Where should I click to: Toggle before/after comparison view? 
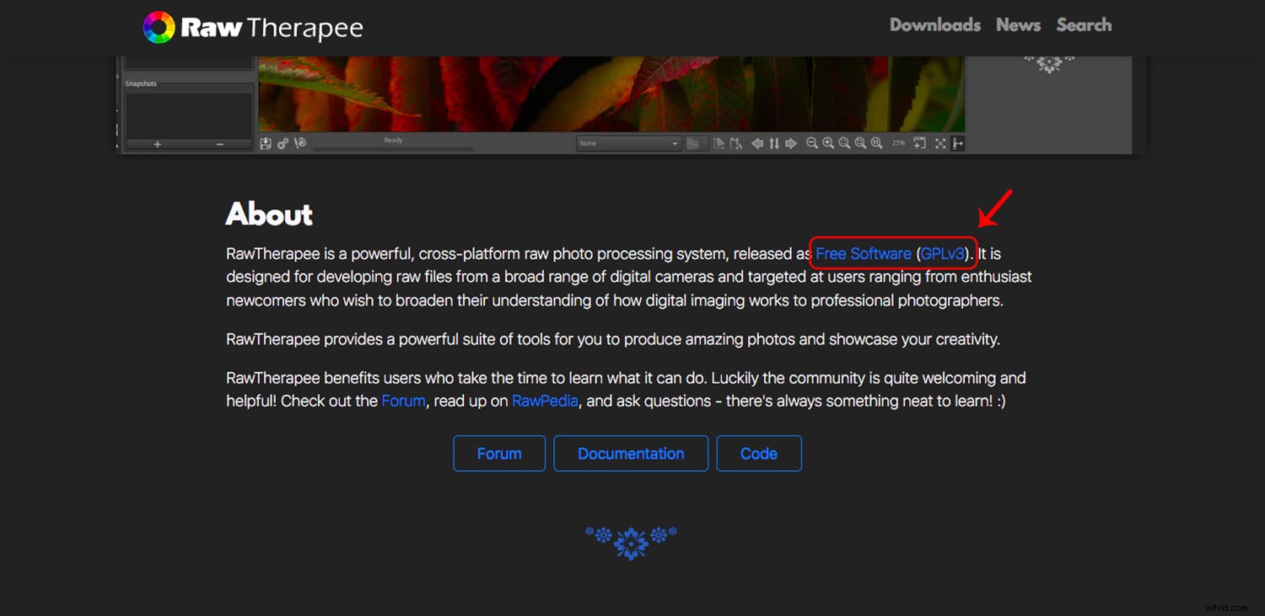pos(774,143)
